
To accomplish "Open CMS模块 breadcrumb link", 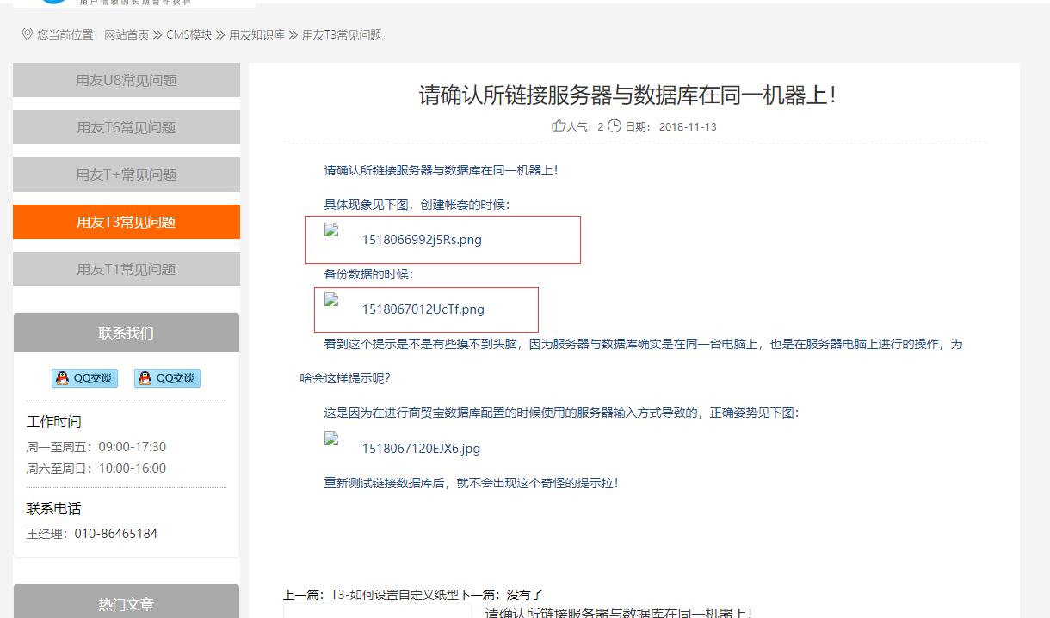I will tap(188, 35).
